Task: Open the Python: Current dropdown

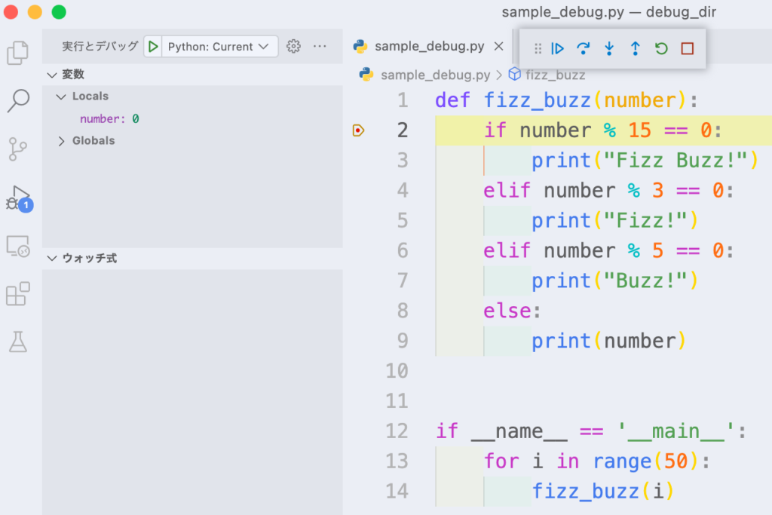Action: pyautogui.click(x=219, y=46)
